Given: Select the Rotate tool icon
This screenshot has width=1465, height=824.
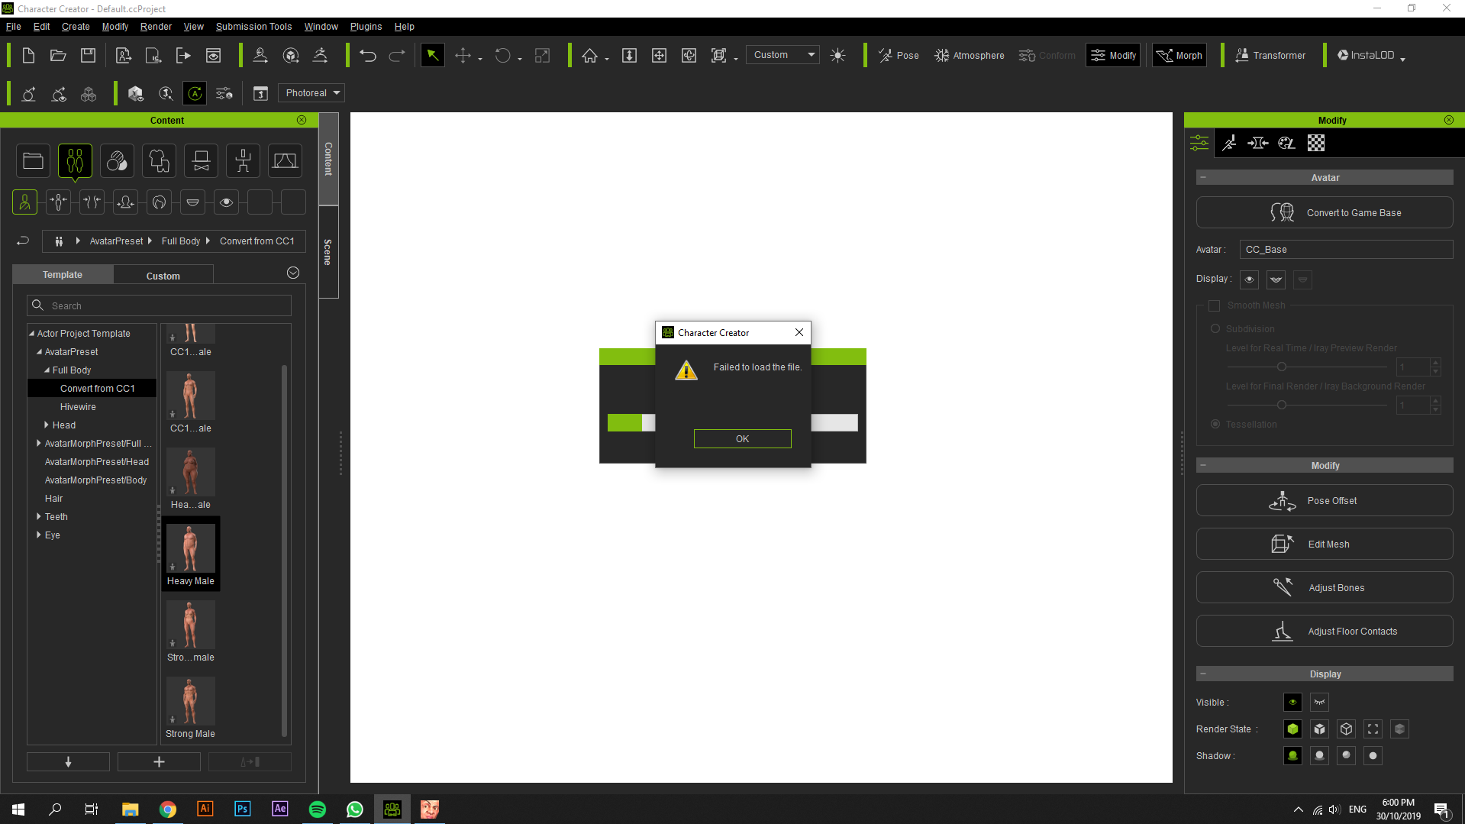Looking at the screenshot, I should [502, 55].
